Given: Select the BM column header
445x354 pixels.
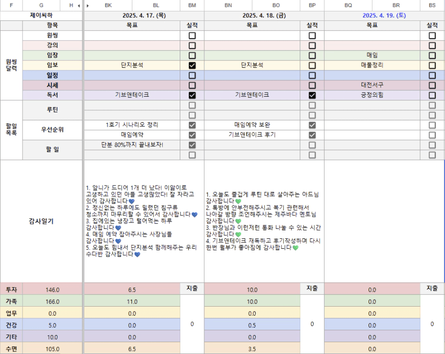Looking at the screenshot, I should pos(192,5).
